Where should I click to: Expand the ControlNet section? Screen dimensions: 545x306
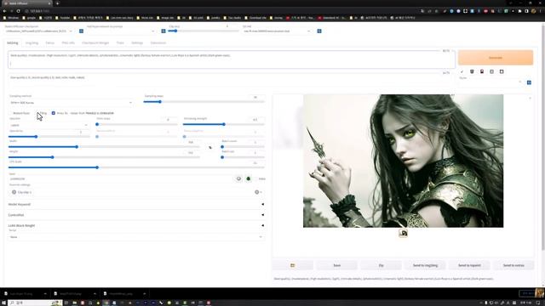[136, 215]
